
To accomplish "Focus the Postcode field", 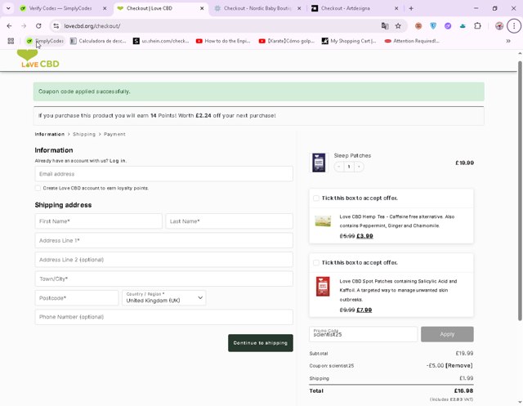I will tap(77, 298).
